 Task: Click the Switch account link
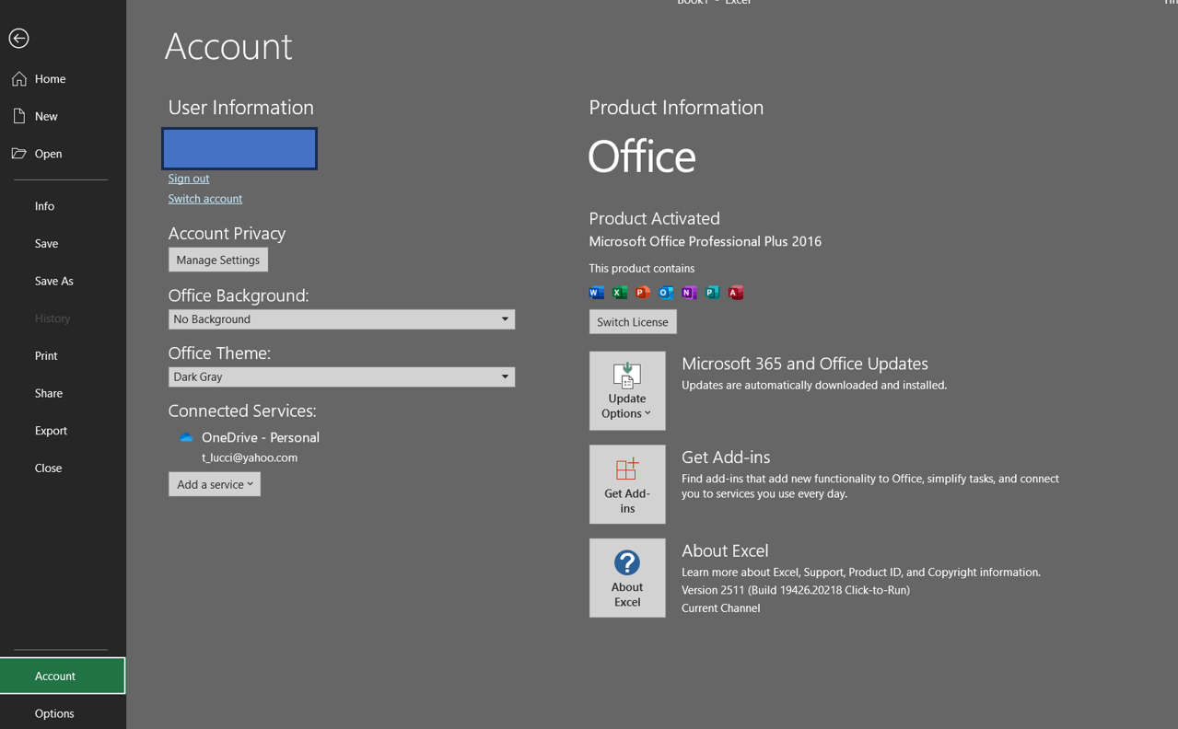(205, 199)
